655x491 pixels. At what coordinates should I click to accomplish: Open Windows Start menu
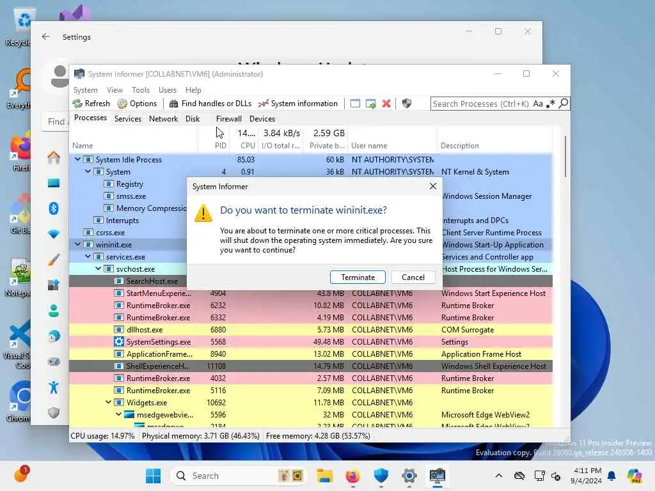point(153,476)
